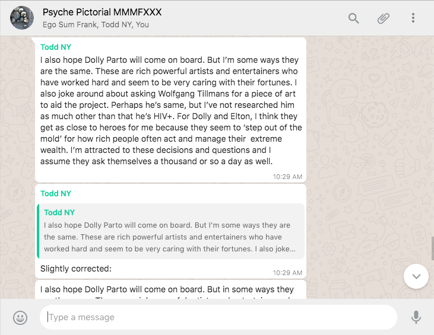The height and width of the screenshot is (335, 434).
Task: Open the emoji picker smiley icon
Action: (x=20, y=318)
